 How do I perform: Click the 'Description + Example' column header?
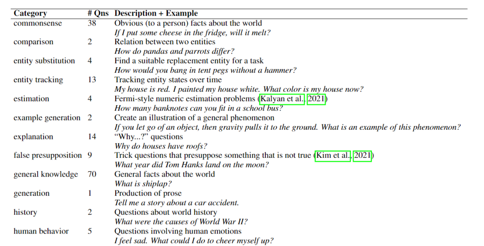[x=156, y=13]
